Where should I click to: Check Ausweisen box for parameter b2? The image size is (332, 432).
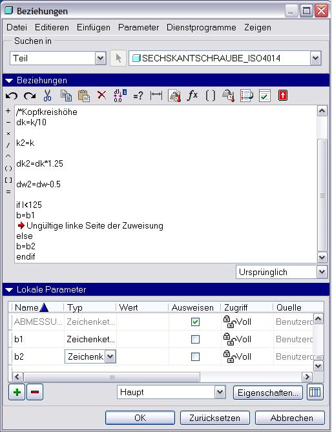tap(195, 357)
